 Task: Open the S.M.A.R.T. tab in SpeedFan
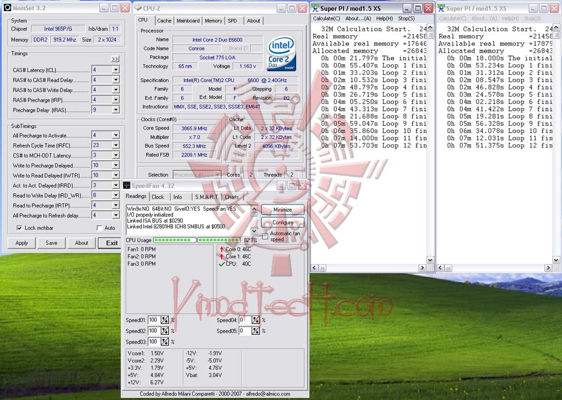(207, 197)
